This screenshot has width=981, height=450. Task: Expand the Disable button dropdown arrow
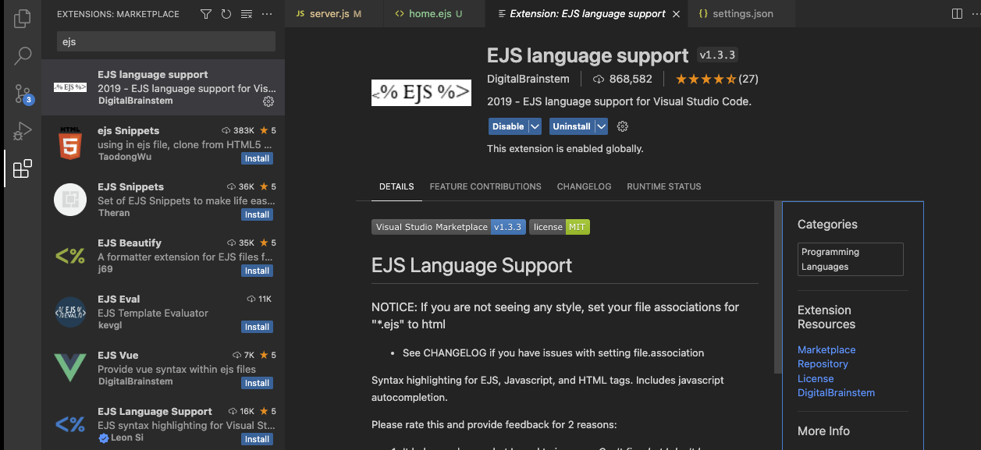pyautogui.click(x=535, y=126)
